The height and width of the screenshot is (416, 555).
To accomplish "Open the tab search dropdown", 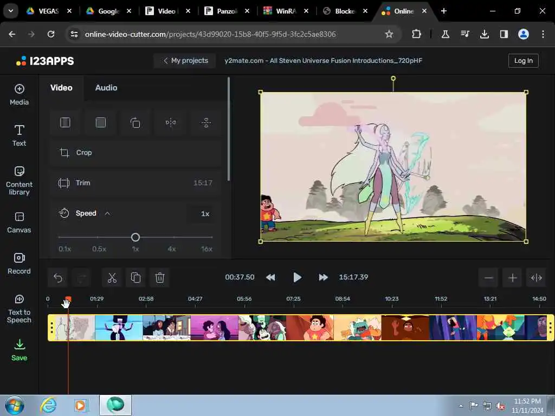I will 11,11.
